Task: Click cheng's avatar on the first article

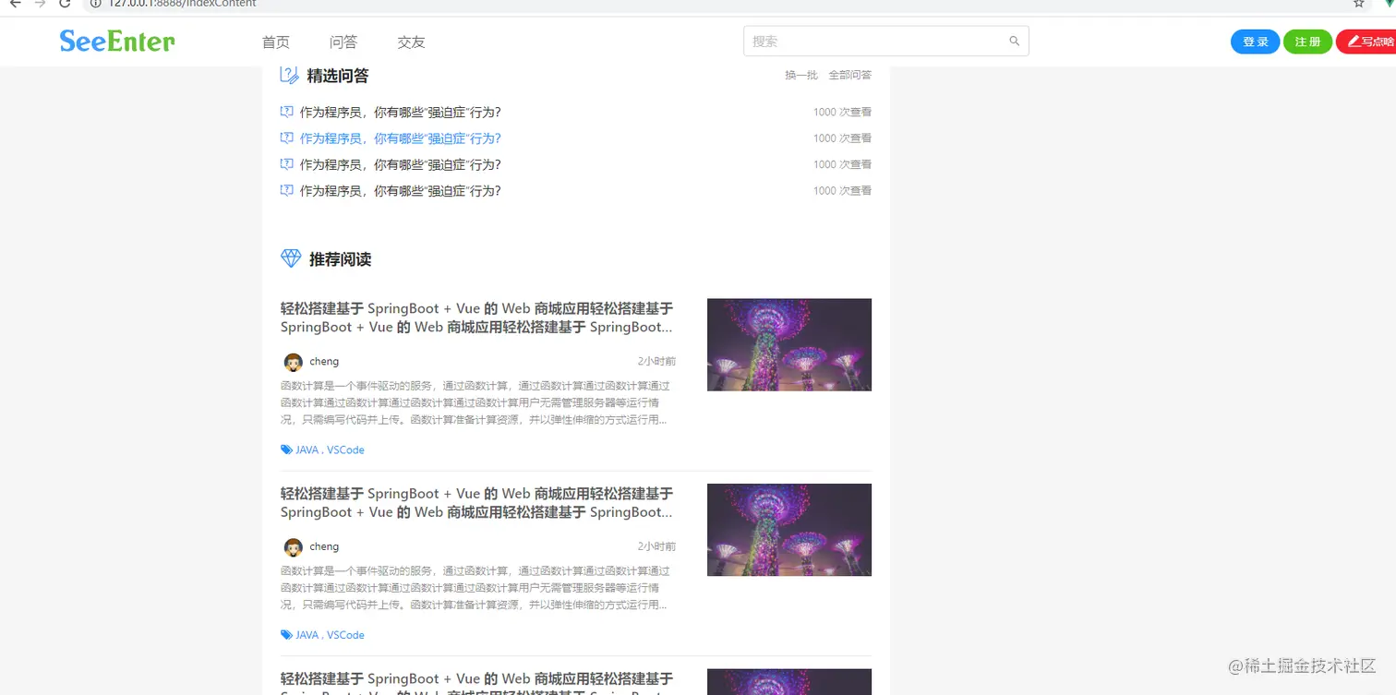Action: (293, 362)
